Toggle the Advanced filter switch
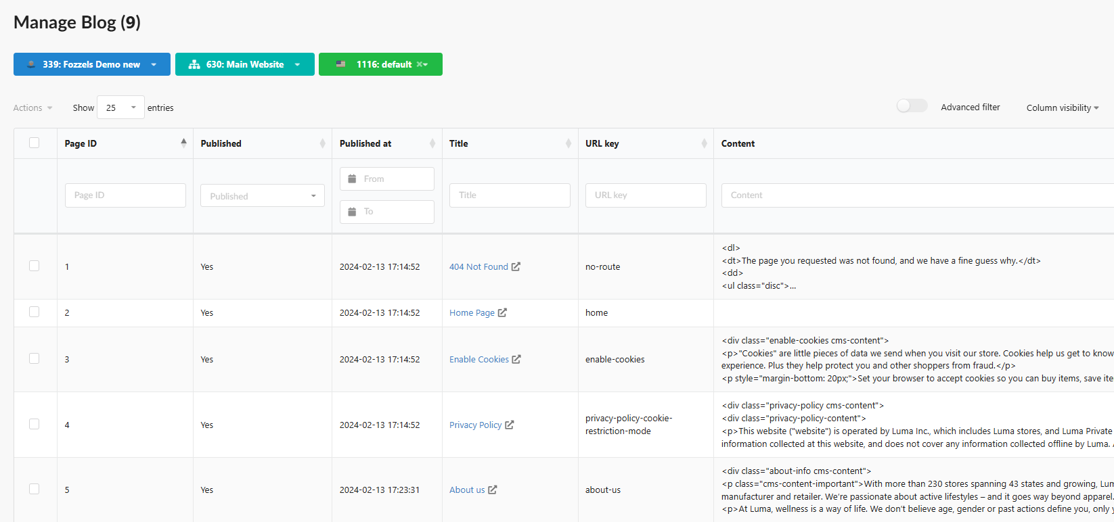Image resolution: width=1114 pixels, height=522 pixels. point(912,106)
